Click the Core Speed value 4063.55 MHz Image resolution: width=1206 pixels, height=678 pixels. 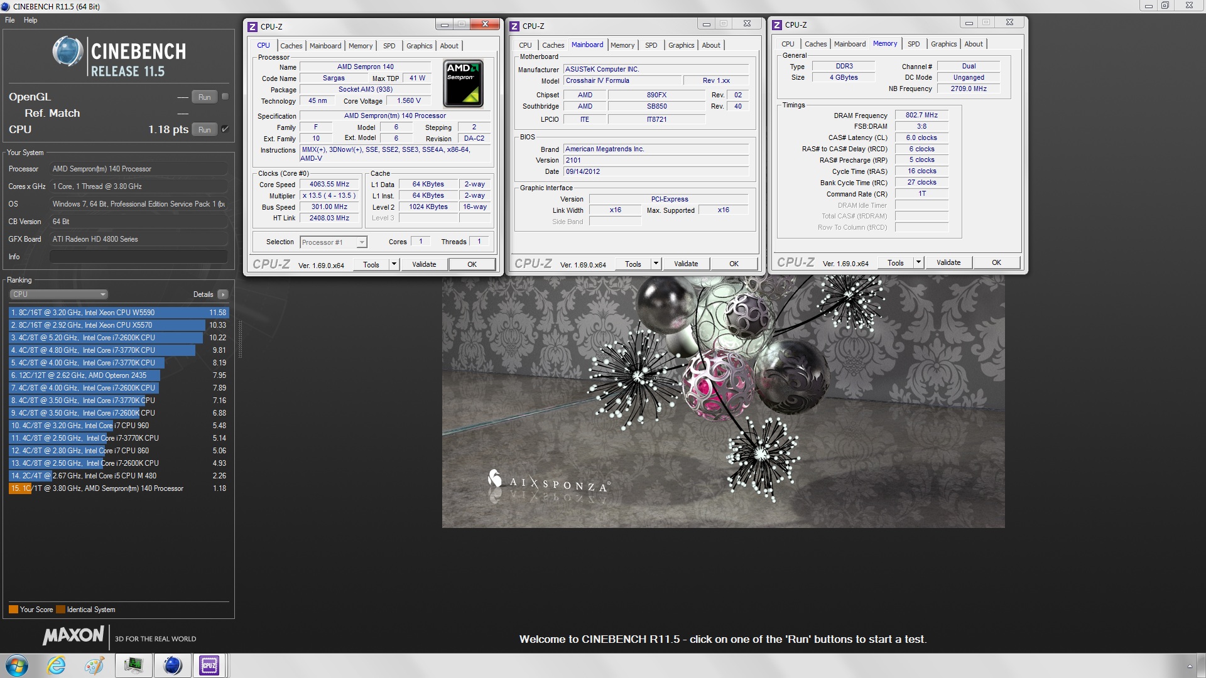[329, 185]
